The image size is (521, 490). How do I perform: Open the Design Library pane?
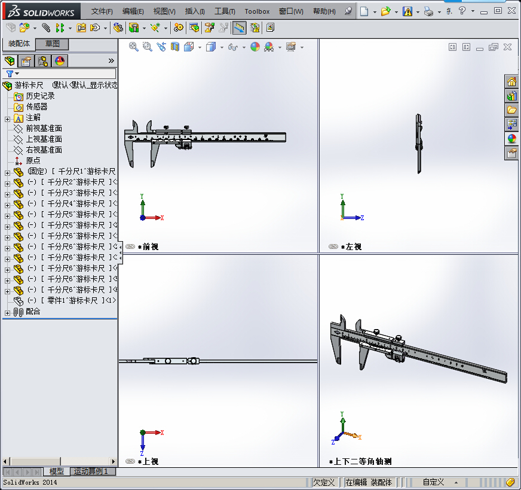point(511,96)
